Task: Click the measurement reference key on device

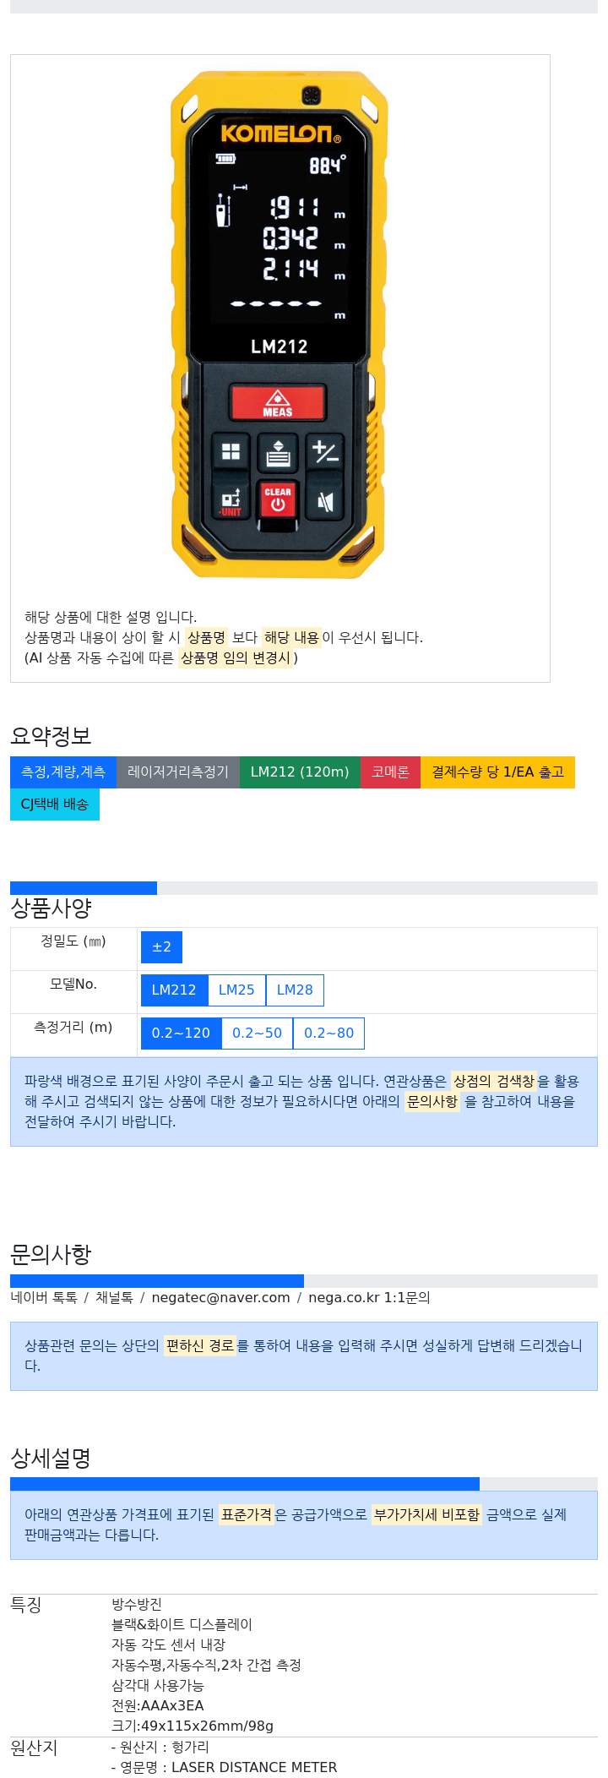Action: coord(278,453)
